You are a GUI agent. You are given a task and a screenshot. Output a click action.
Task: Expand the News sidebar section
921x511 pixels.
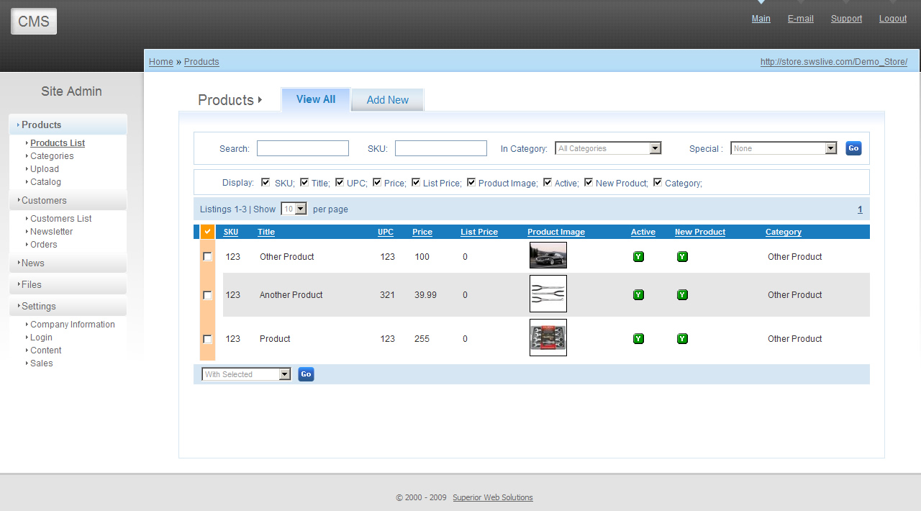click(68, 263)
